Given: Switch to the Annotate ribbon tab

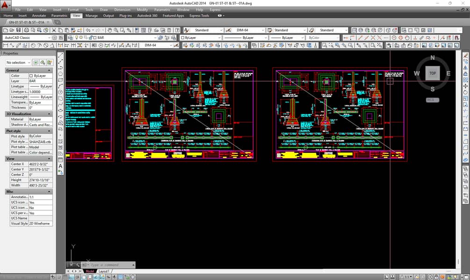Looking at the screenshot, I should pyautogui.click(x=39, y=15).
